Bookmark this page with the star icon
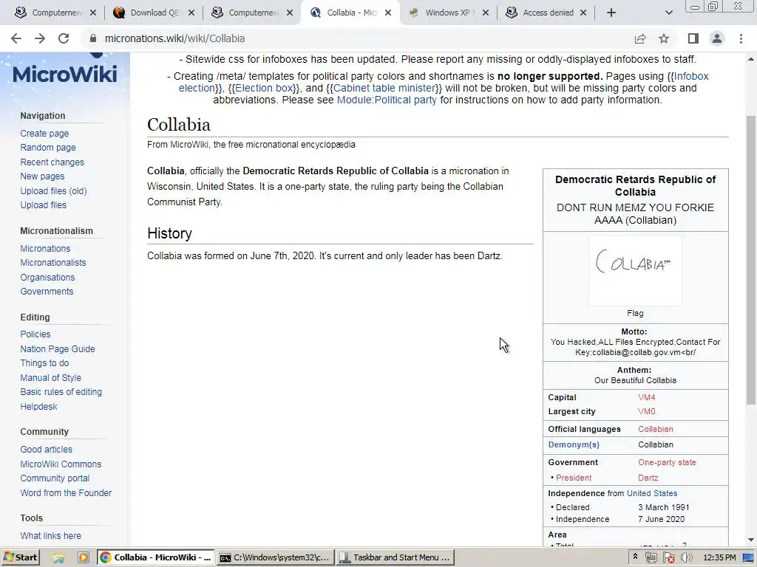The height and width of the screenshot is (567, 757). [x=664, y=38]
